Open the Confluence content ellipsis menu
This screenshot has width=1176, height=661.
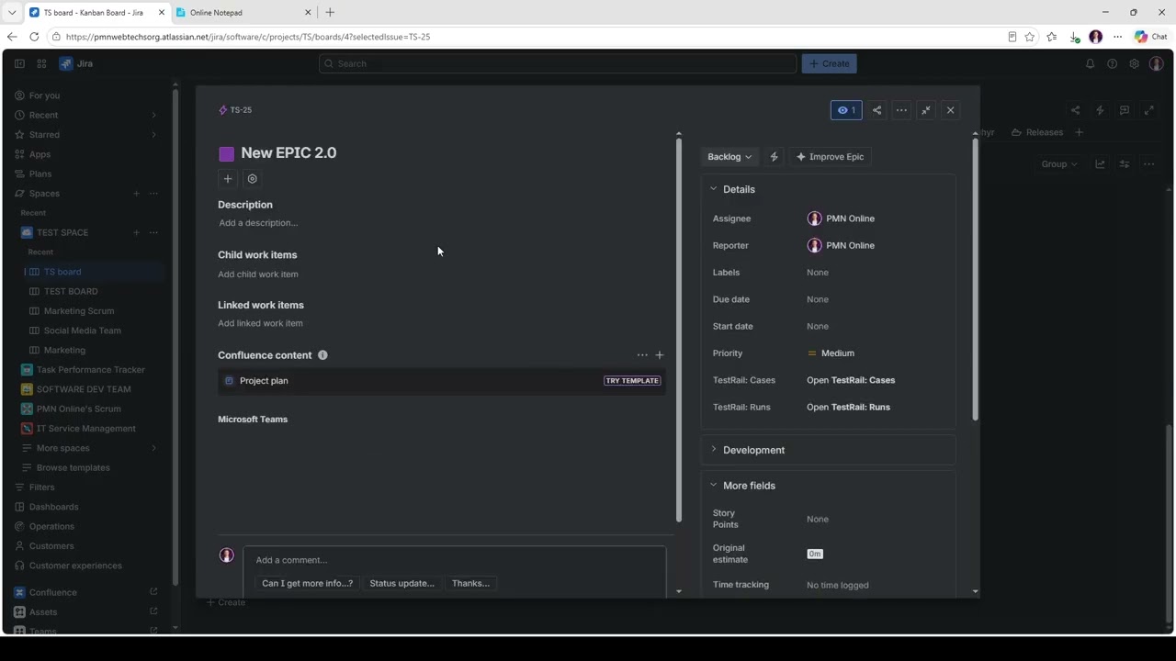642,355
